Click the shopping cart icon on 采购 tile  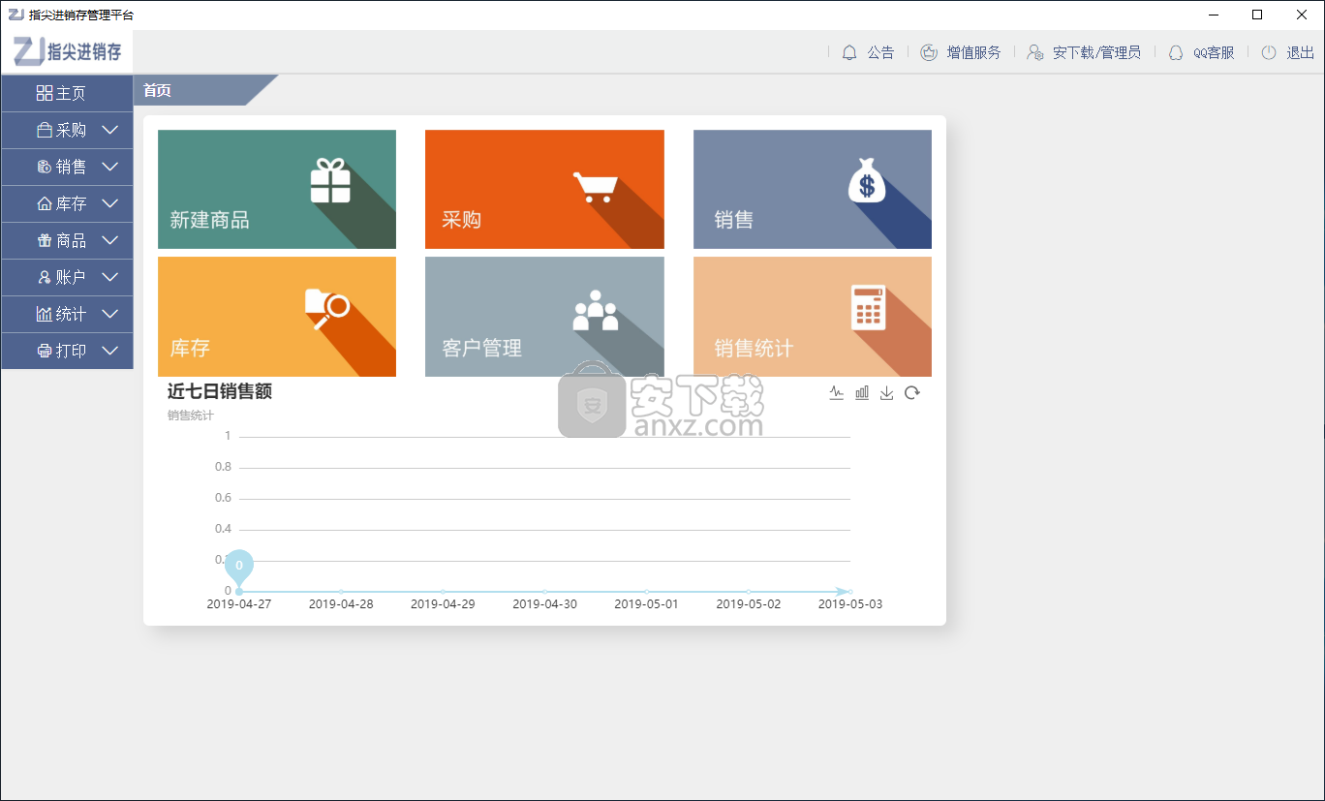click(595, 187)
